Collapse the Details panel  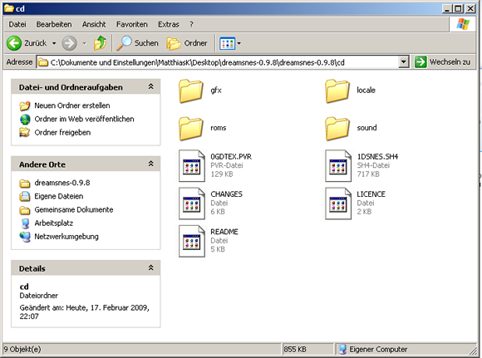click(150, 268)
